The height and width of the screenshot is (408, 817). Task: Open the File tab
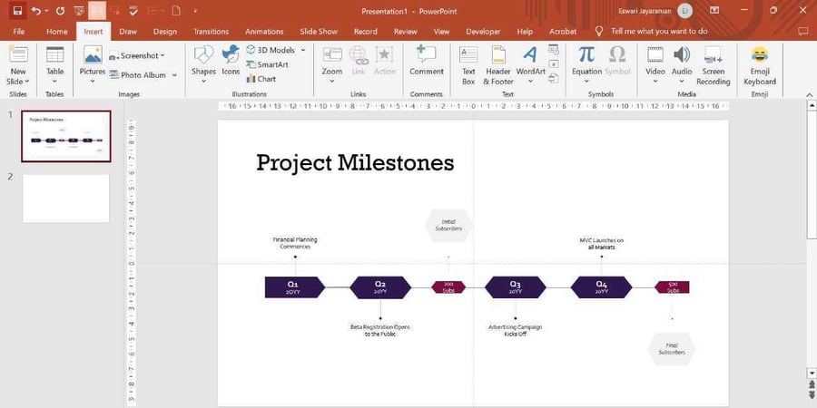(19, 31)
